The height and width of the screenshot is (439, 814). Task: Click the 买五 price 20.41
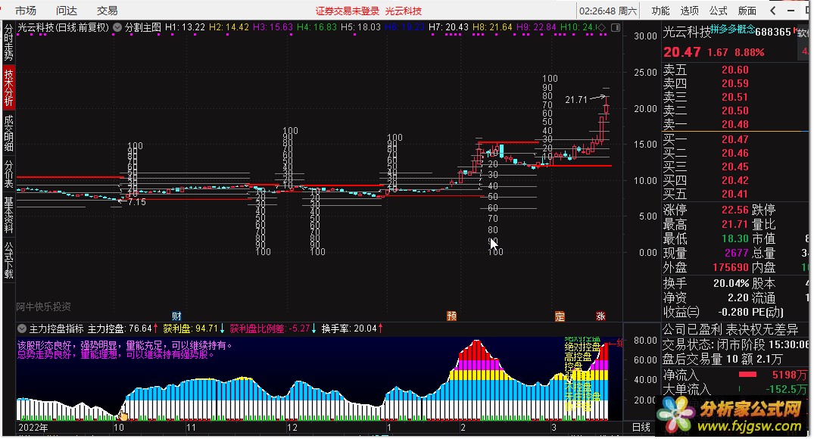coord(734,194)
